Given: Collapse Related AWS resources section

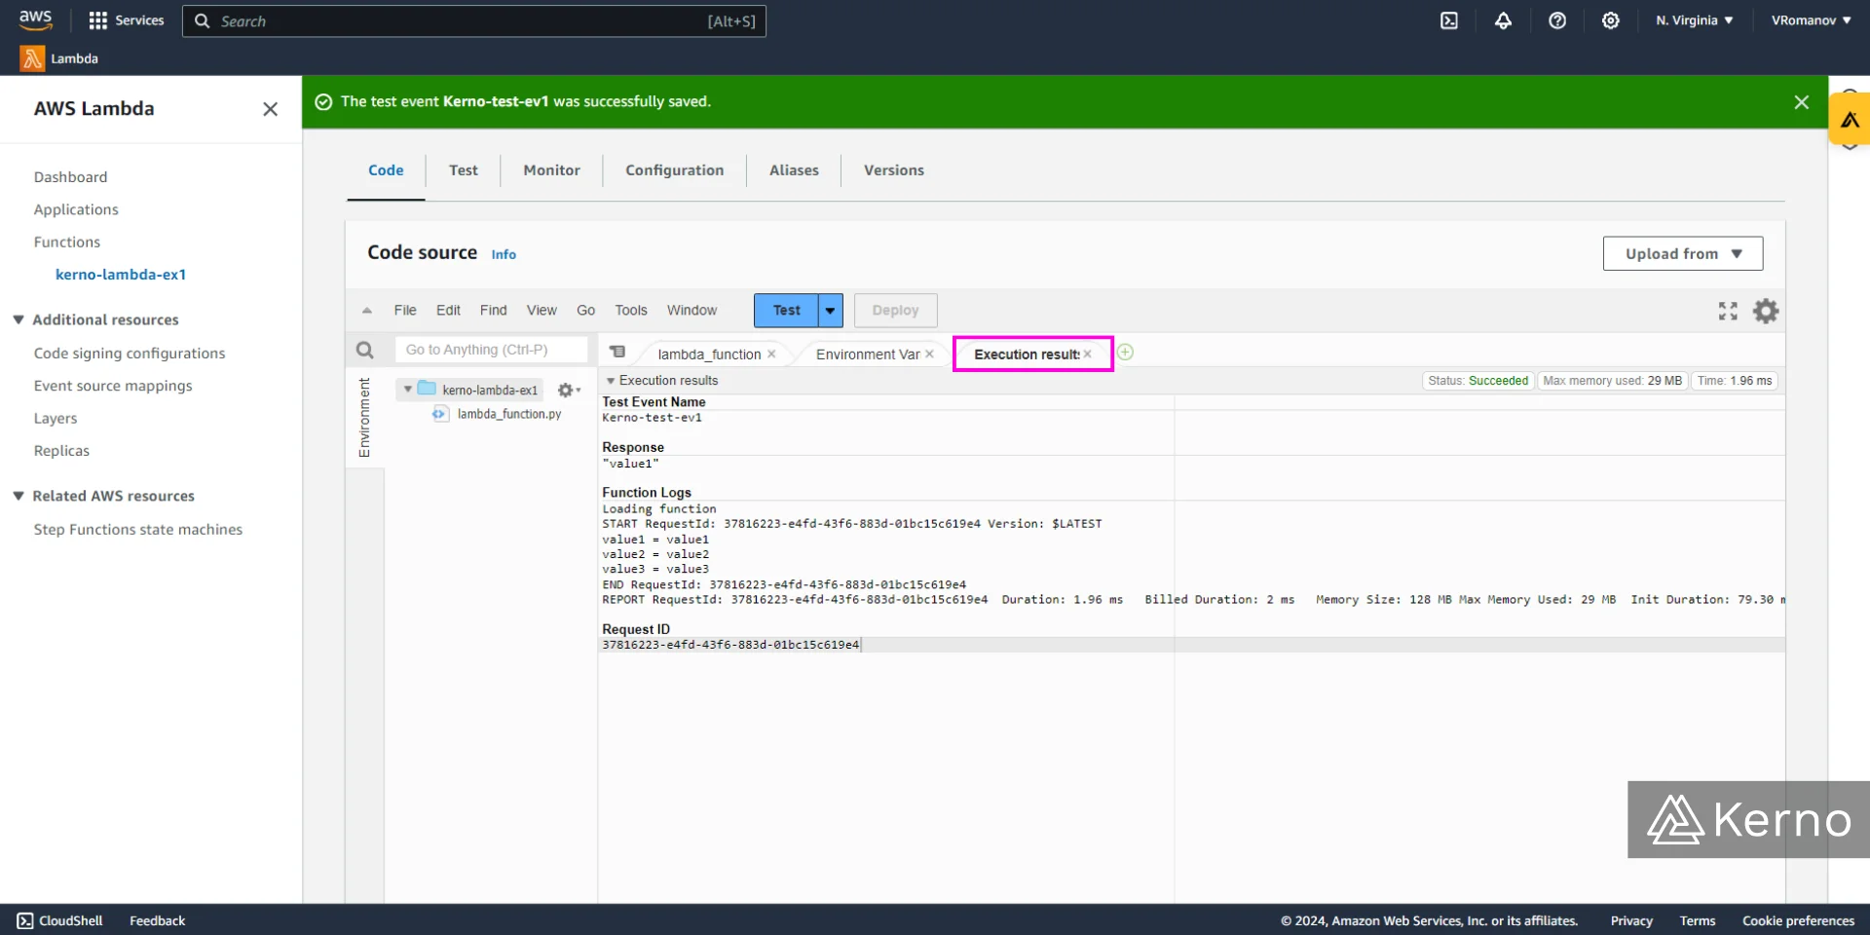Looking at the screenshot, I should coord(19,496).
